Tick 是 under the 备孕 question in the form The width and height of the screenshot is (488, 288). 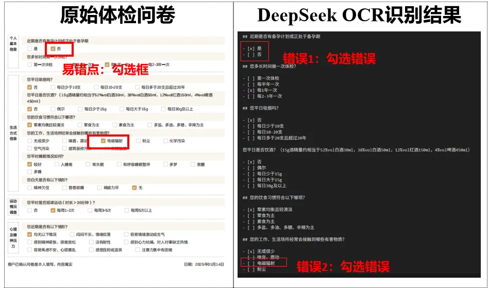(29, 48)
